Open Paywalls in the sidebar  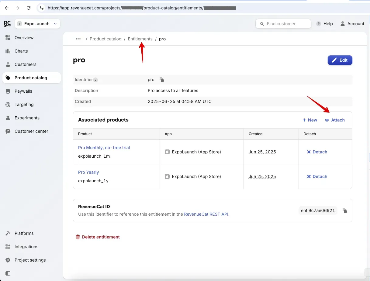tap(32, 91)
